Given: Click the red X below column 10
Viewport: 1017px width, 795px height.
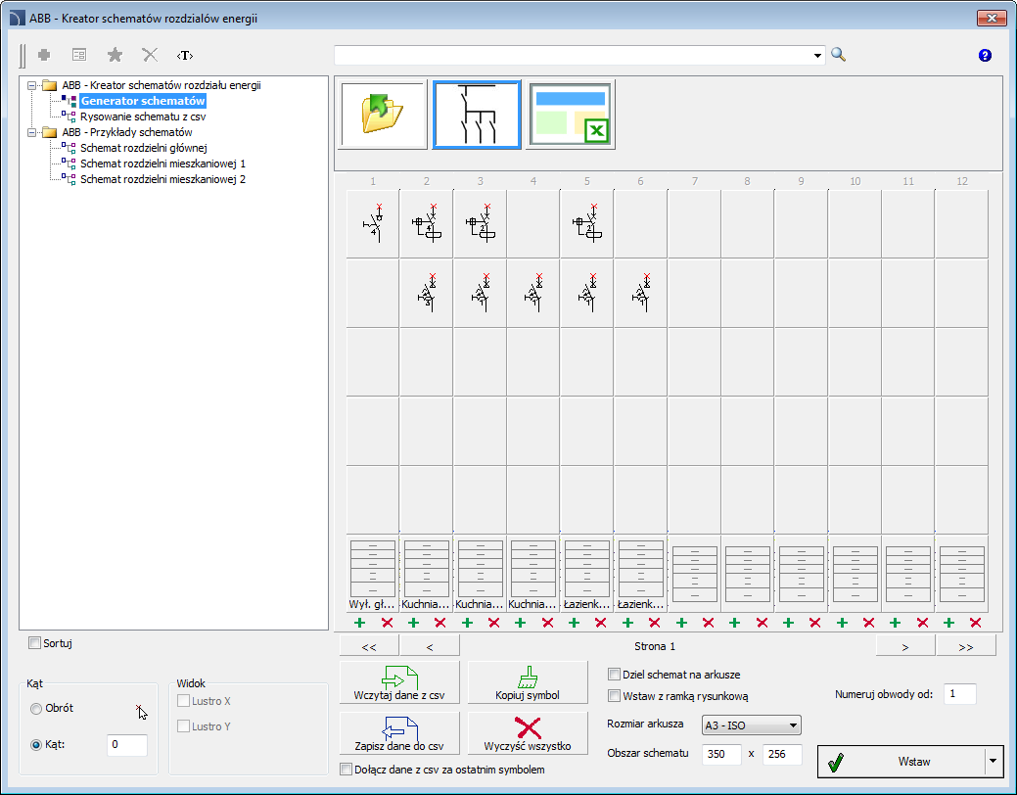Looking at the screenshot, I should [x=868, y=623].
